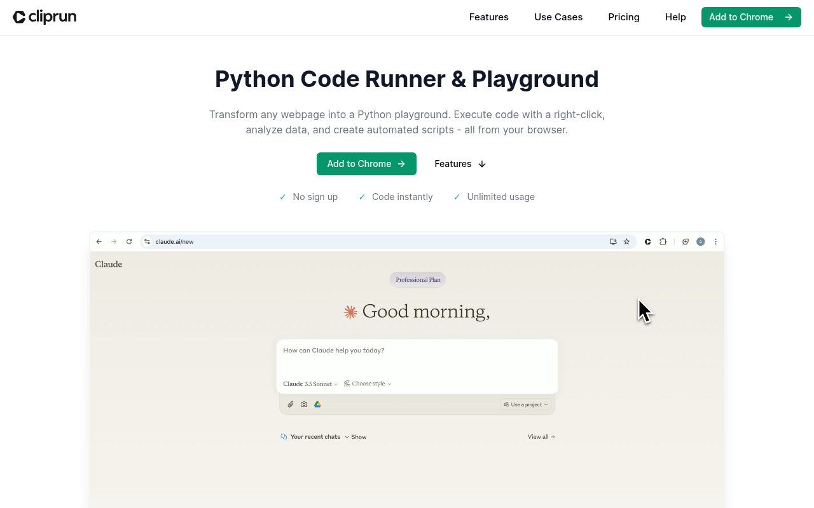This screenshot has width=814, height=508.
Task: Click the forward arrow in demo browser
Action: click(x=114, y=241)
